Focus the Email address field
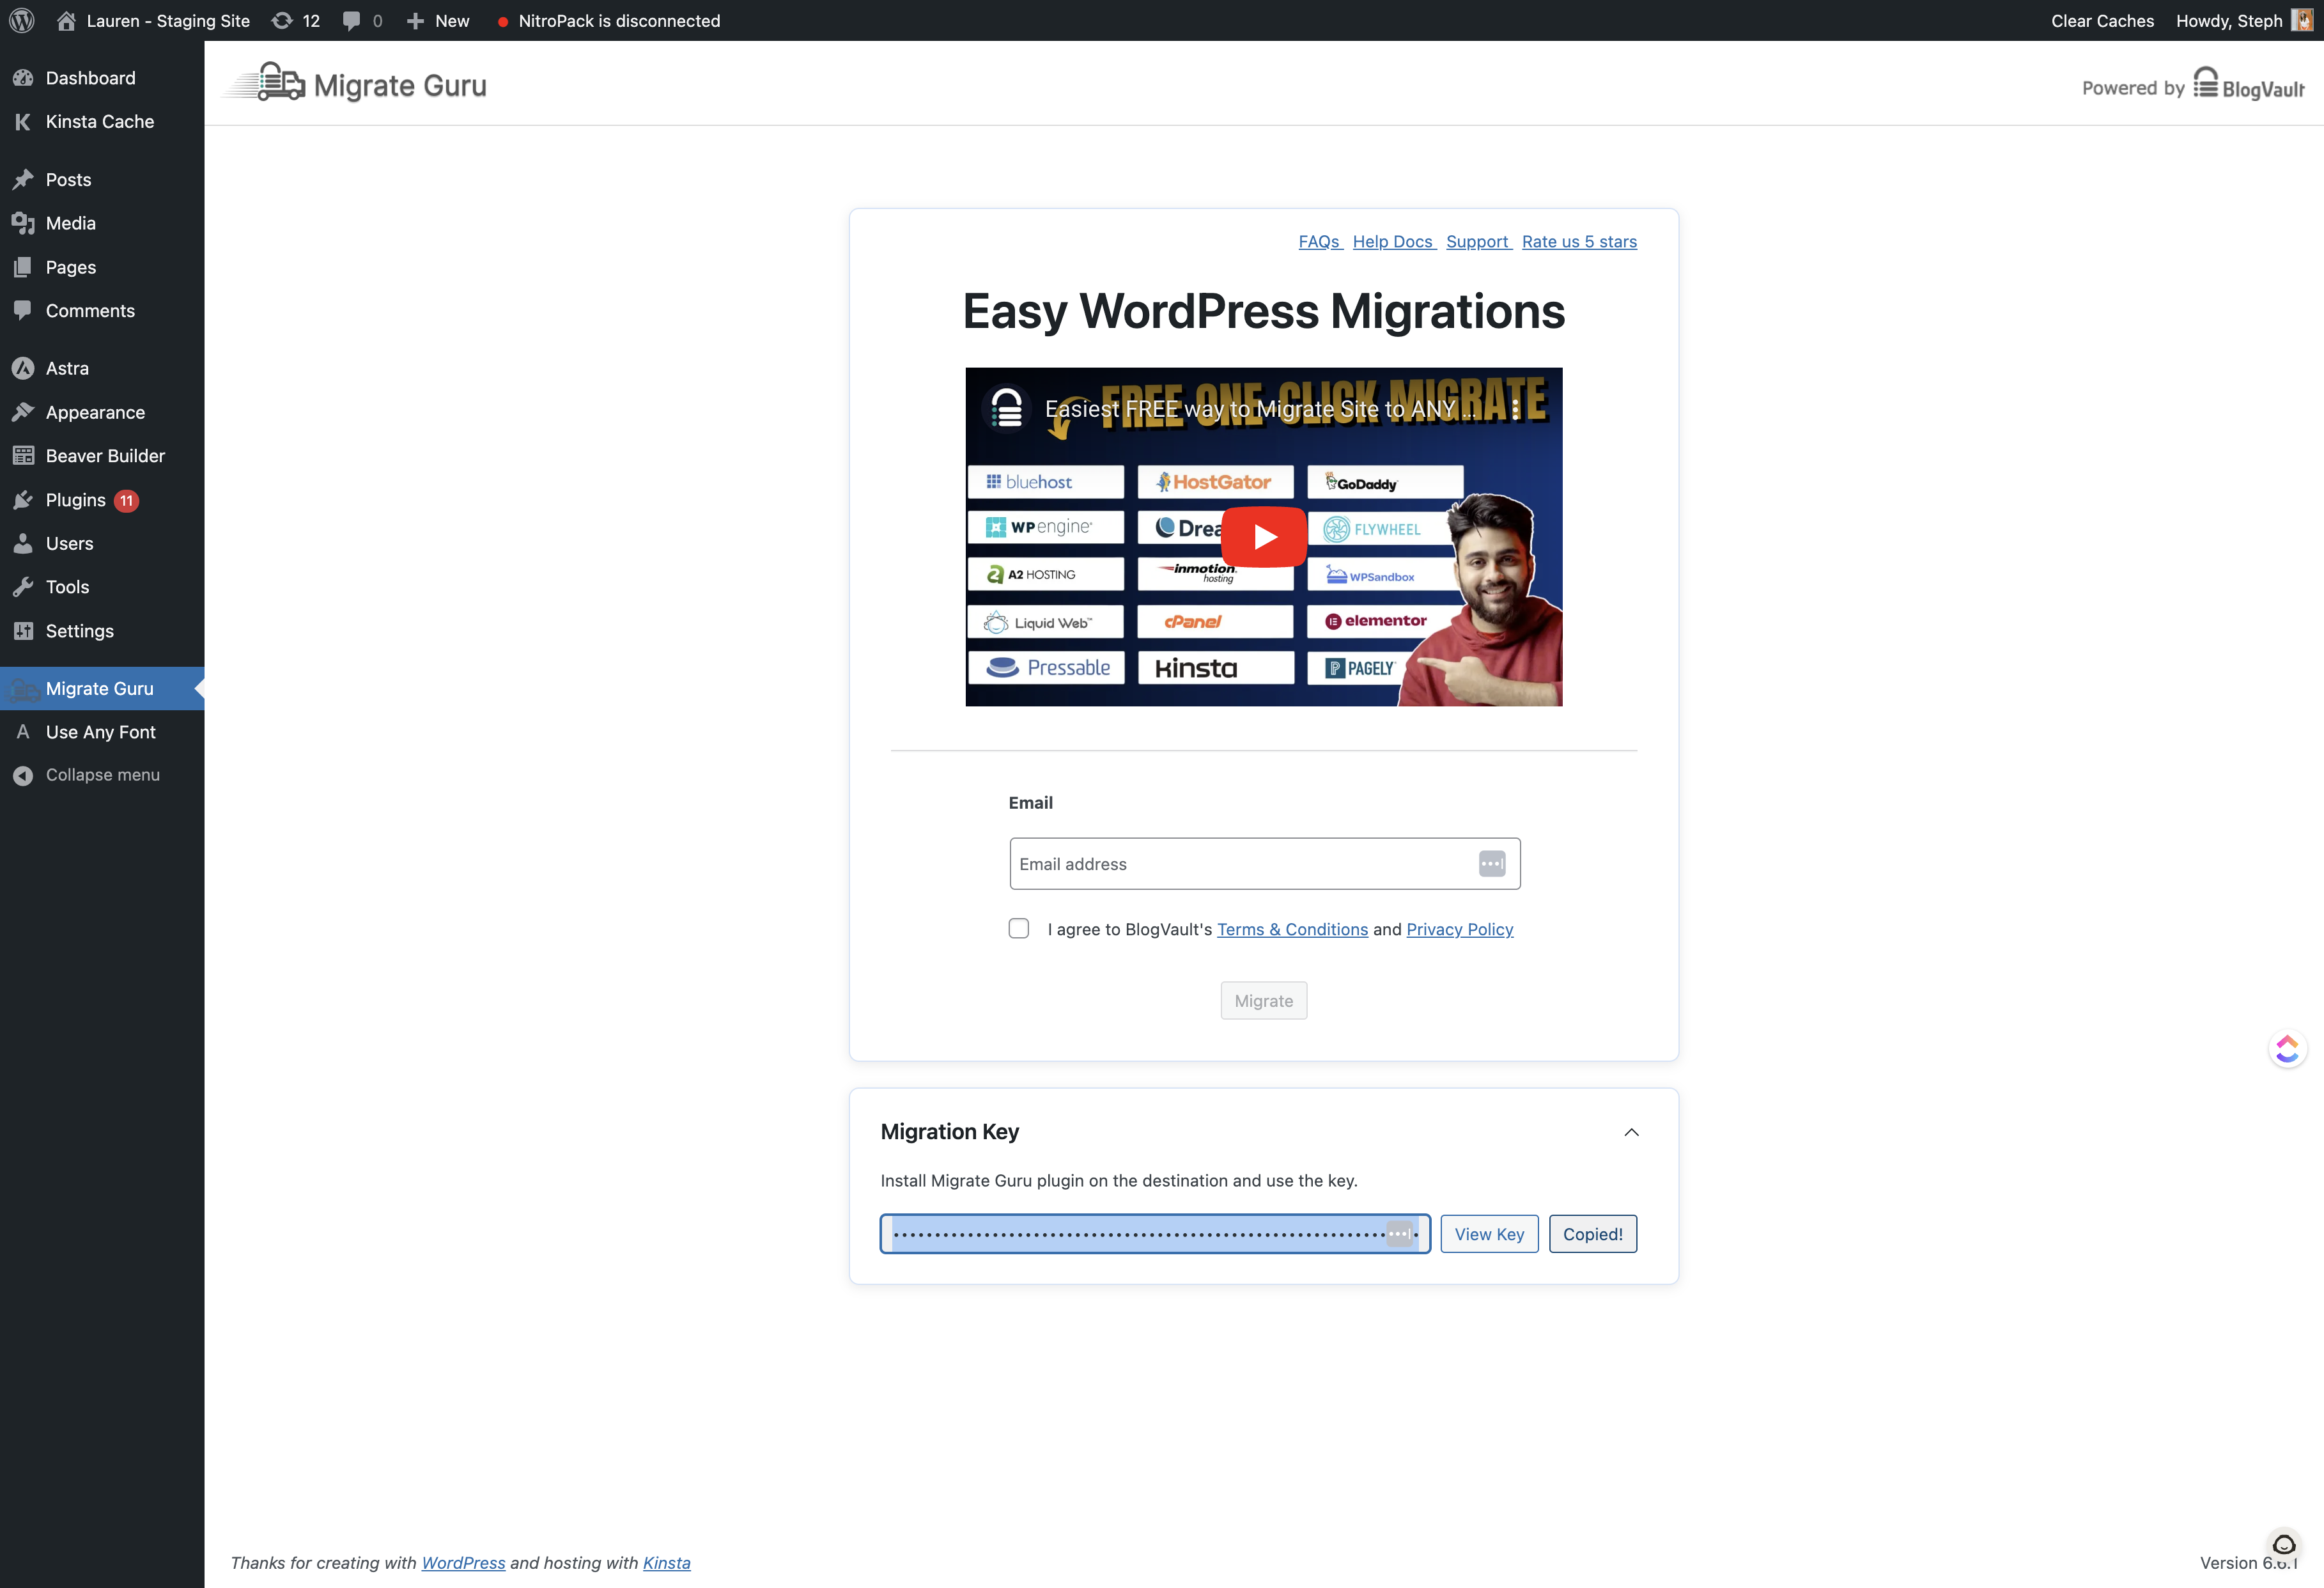This screenshot has width=2324, height=1588. [x=1264, y=864]
